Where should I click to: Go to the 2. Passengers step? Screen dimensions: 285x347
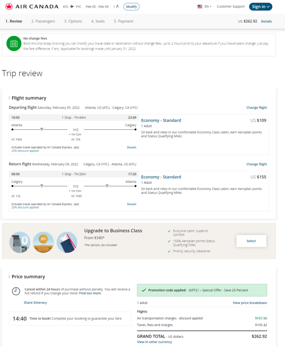[x=43, y=21]
